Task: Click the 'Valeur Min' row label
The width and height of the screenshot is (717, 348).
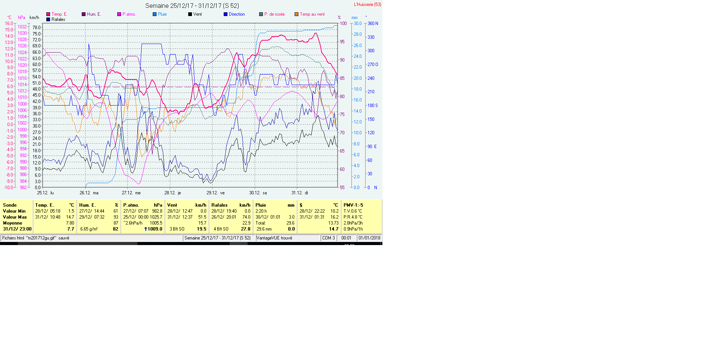Action: (x=14, y=211)
